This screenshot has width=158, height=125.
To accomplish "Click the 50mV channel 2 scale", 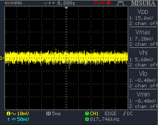I will (x=23, y=119).
